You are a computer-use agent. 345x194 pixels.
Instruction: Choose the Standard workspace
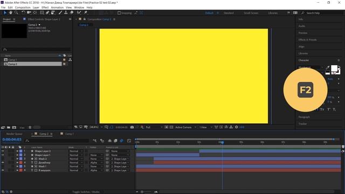tap(229, 13)
